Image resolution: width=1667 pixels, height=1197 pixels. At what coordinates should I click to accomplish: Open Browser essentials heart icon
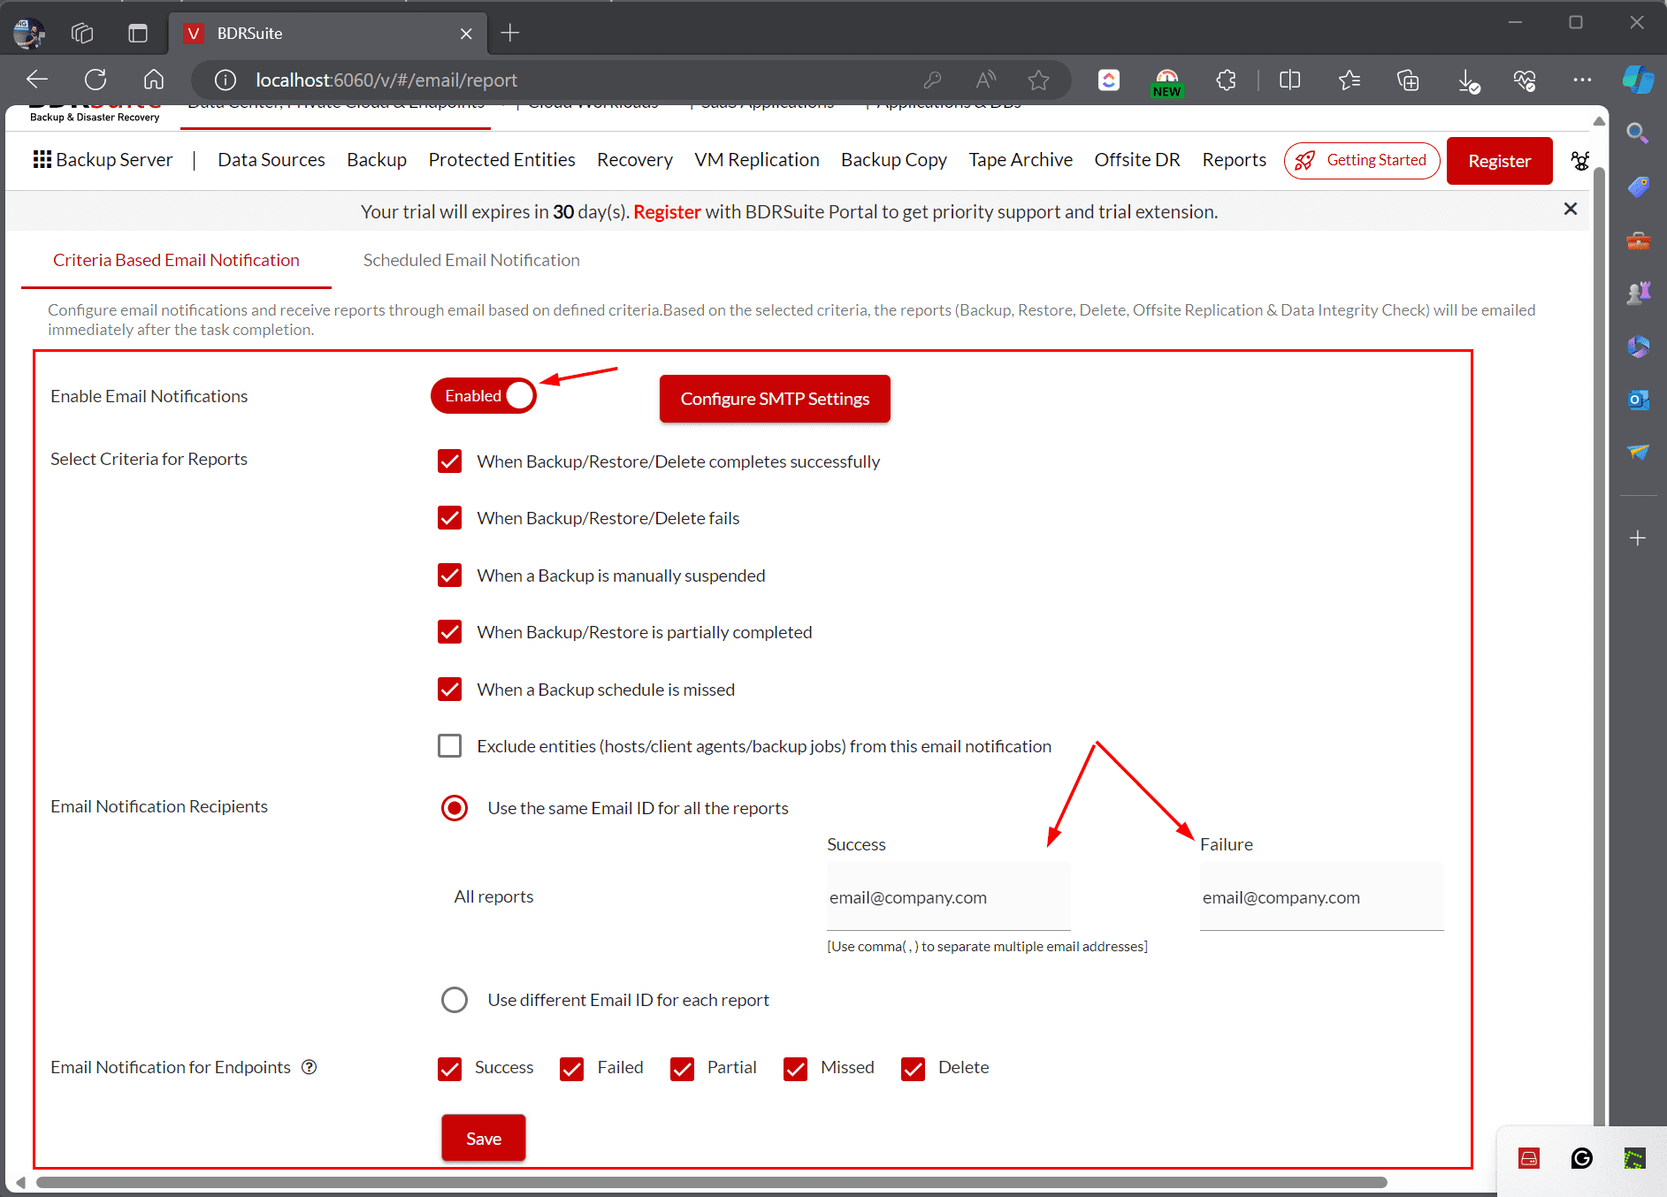click(x=1525, y=80)
